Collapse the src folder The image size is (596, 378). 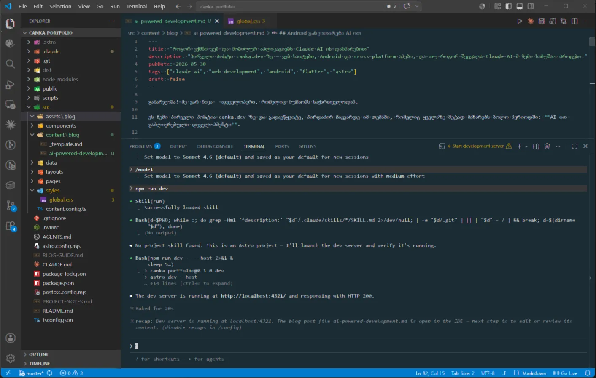[x=71, y=107]
